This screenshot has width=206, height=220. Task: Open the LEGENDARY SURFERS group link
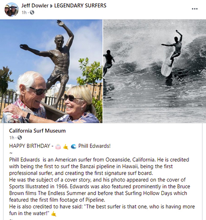pyautogui.click(x=80, y=5)
